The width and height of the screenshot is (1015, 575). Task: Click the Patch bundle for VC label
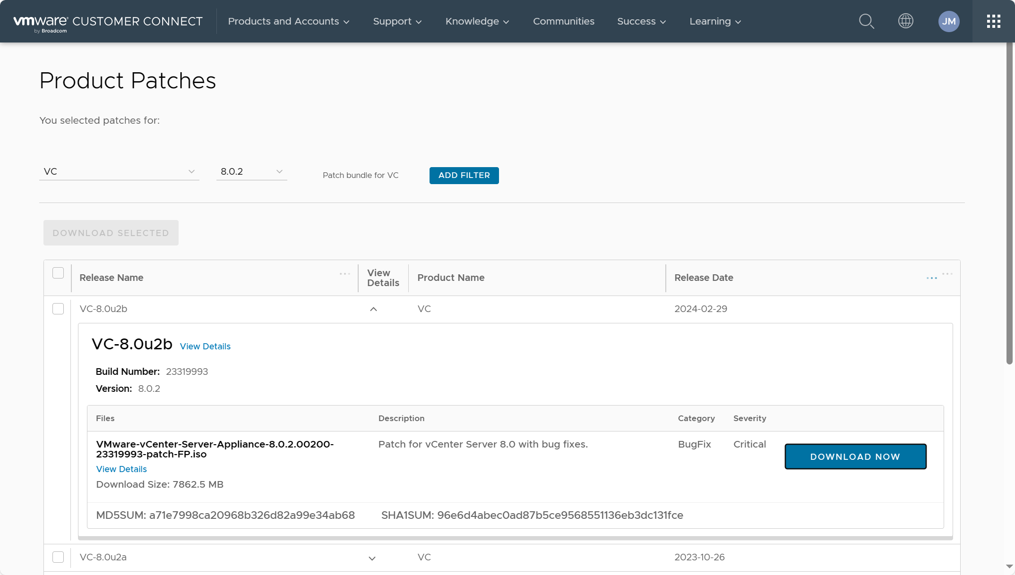pos(361,175)
